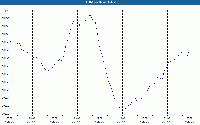Pick the 1013,0 y-axis tick label
This screenshot has height=125, width=200.
(6, 74)
